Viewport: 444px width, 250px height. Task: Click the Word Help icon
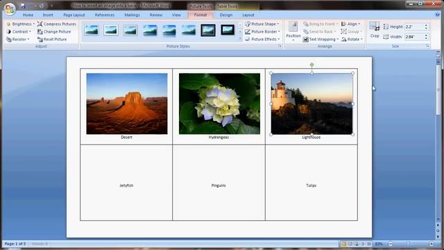[438, 15]
